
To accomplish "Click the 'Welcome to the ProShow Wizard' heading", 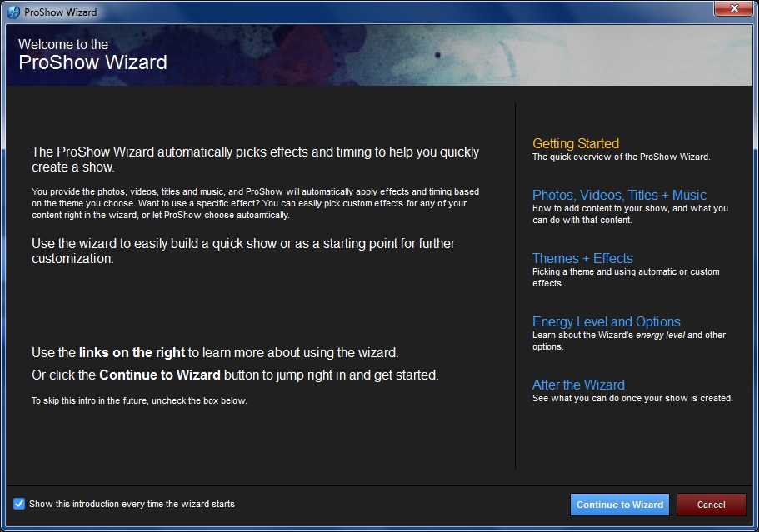I will click(x=92, y=55).
